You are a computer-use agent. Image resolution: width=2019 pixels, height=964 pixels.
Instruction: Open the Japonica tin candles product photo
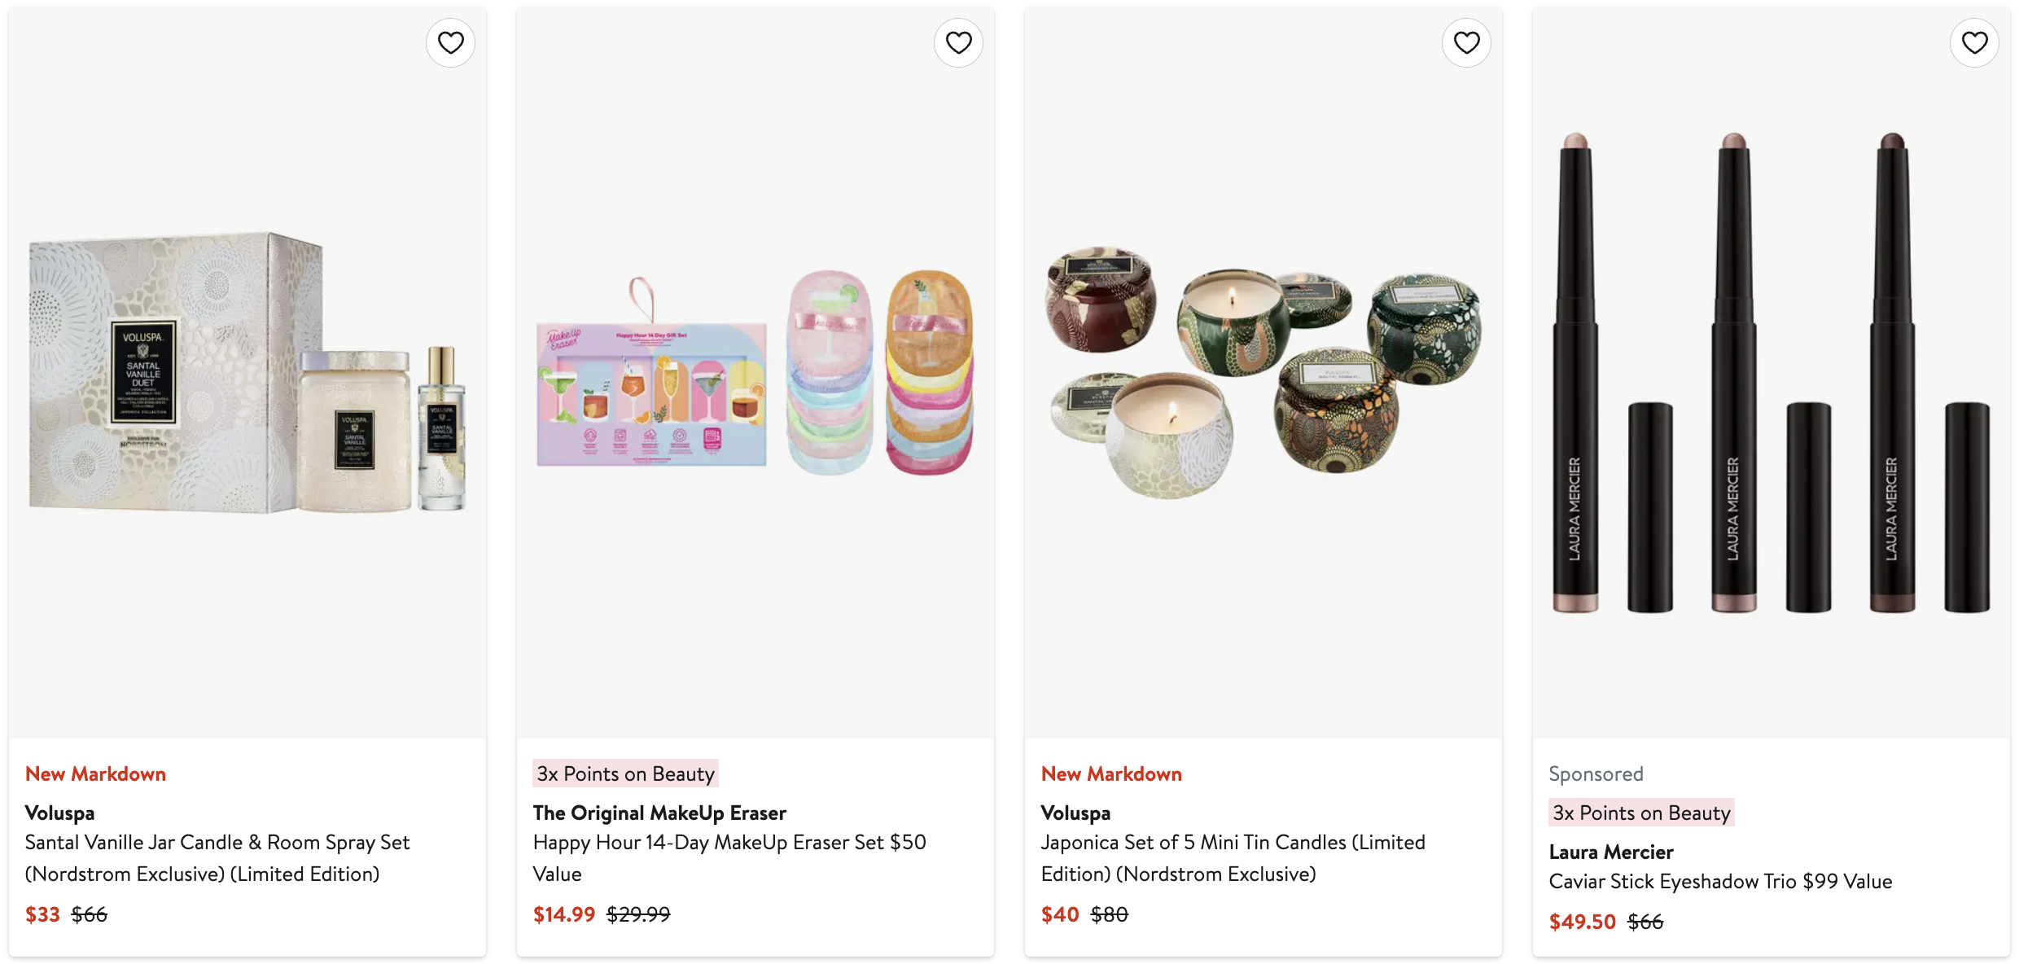(1264, 373)
